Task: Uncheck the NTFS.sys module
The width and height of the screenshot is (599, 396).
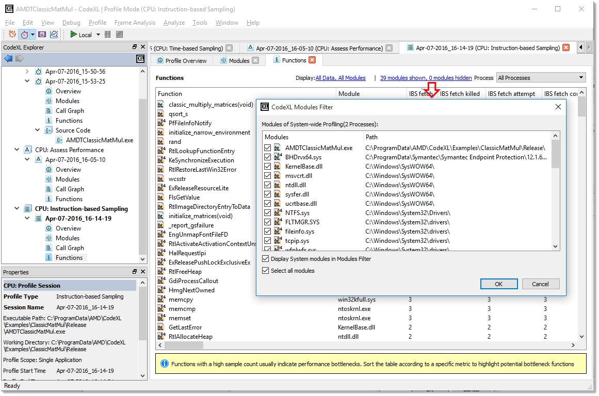Action: coord(267,213)
